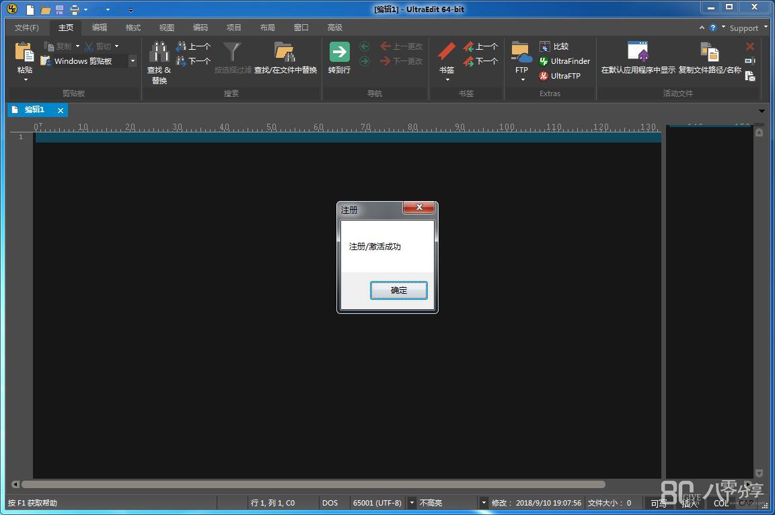
Task: Click the 确定 button in the 注册 dialog
Action: pos(398,290)
